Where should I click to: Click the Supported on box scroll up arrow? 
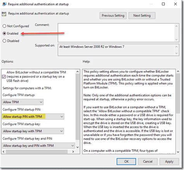coord(176,47)
